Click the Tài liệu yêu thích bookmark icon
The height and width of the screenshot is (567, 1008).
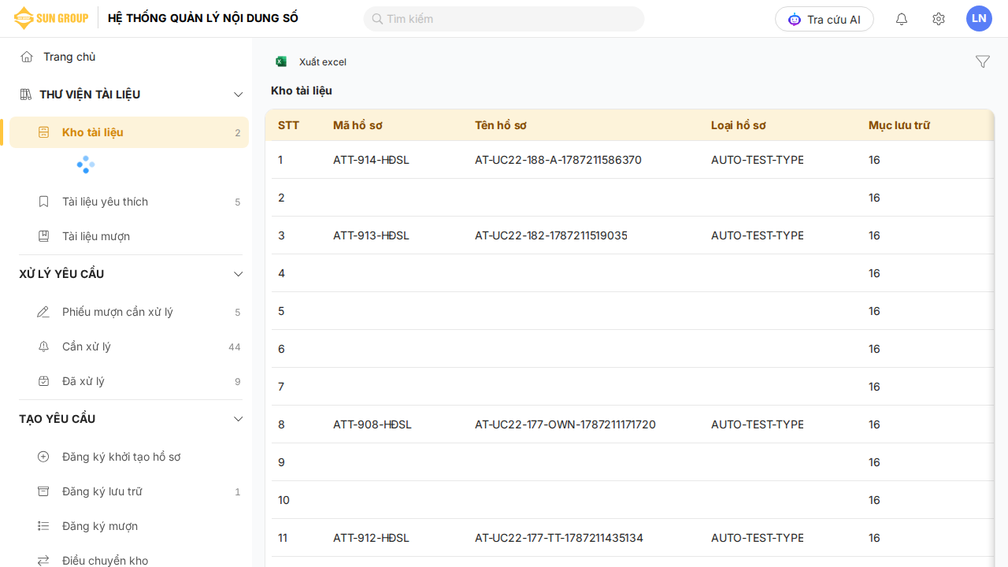(44, 202)
